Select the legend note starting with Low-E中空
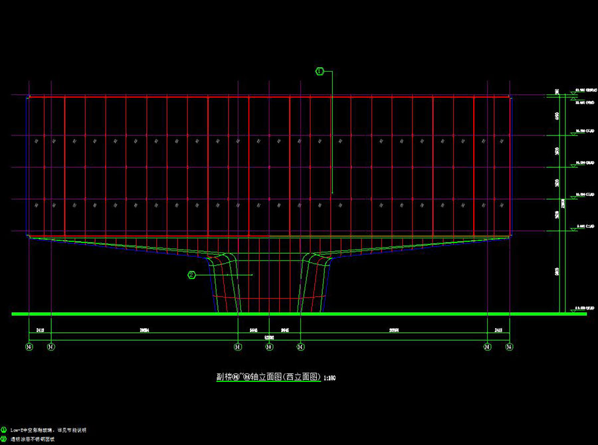Viewport: 598px width, 445px height. tap(48, 430)
